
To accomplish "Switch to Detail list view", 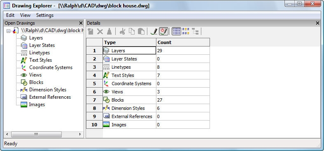I will pyautogui.click(x=176, y=31).
